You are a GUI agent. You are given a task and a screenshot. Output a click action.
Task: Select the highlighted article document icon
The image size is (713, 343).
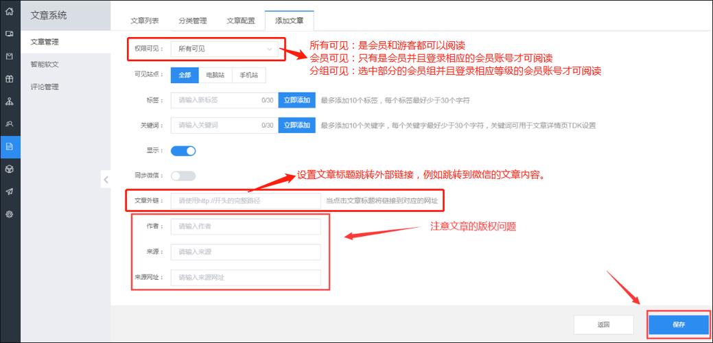10,147
